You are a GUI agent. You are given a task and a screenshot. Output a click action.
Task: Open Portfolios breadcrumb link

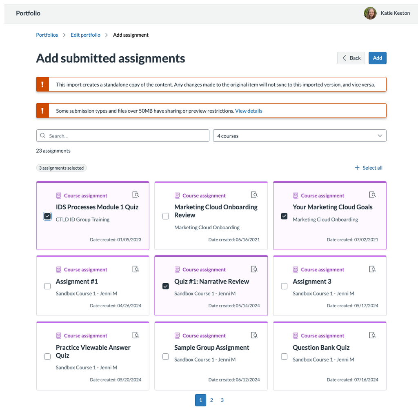click(x=47, y=35)
